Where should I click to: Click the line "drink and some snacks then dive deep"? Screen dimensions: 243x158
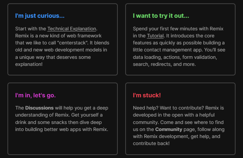pyautogui.click(x=58, y=122)
